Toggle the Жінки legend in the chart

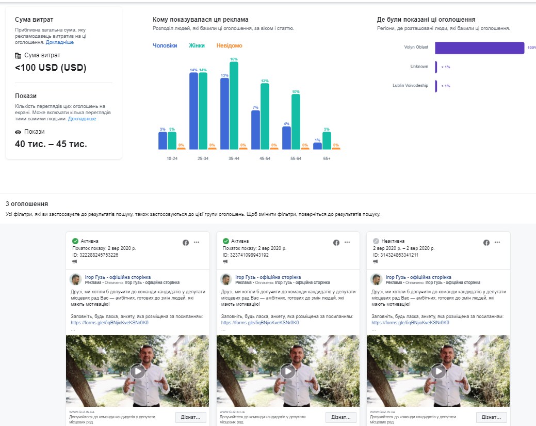pyautogui.click(x=197, y=45)
